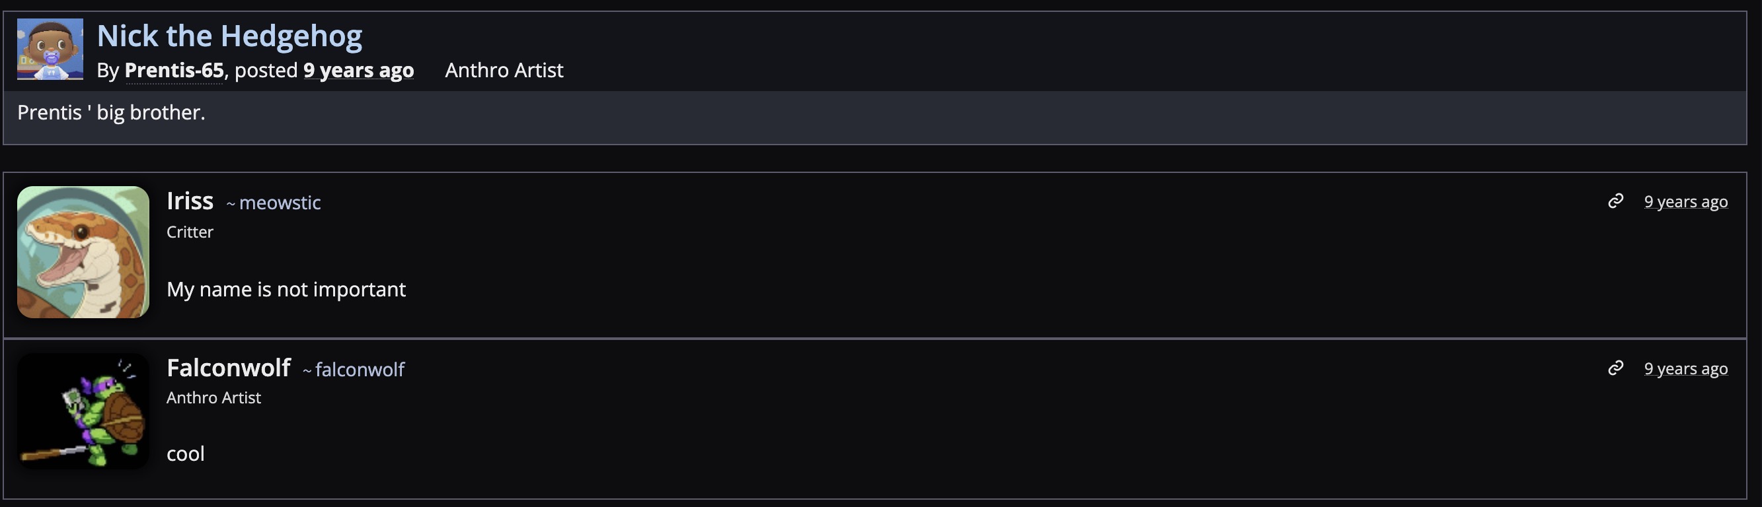The height and width of the screenshot is (507, 1762).
Task: Click the "cool" comment text
Action: pos(185,454)
